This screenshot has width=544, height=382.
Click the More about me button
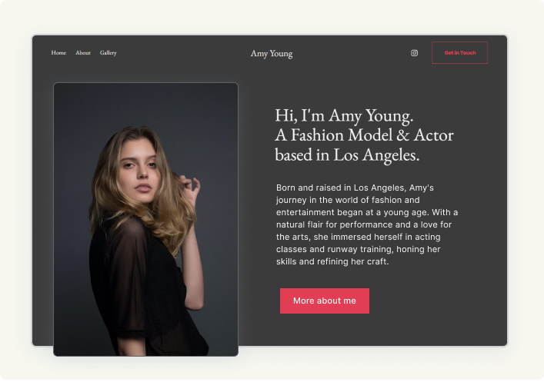tap(324, 301)
